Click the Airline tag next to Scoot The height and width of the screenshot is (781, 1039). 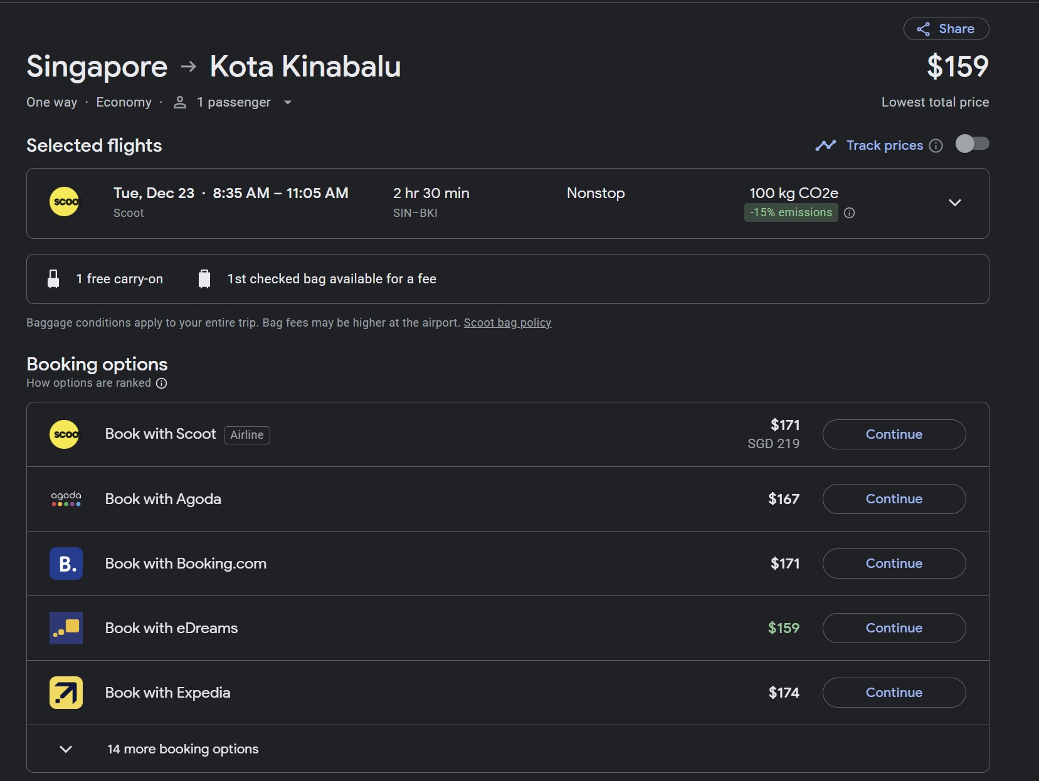coord(247,435)
